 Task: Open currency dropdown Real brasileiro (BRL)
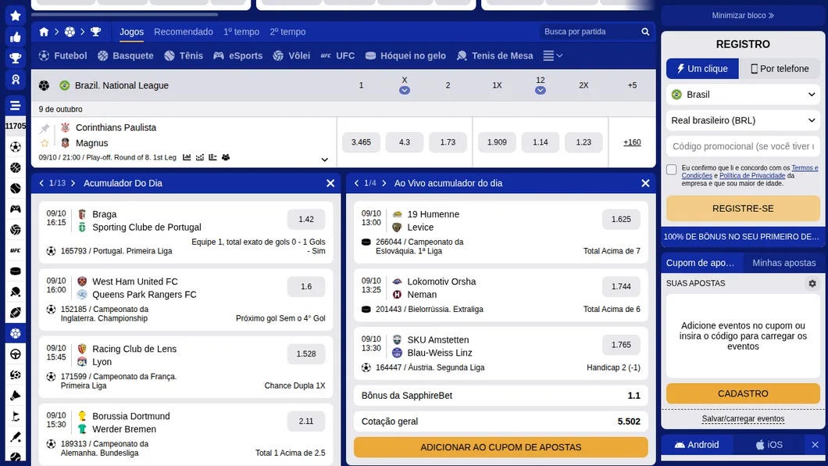tap(743, 120)
